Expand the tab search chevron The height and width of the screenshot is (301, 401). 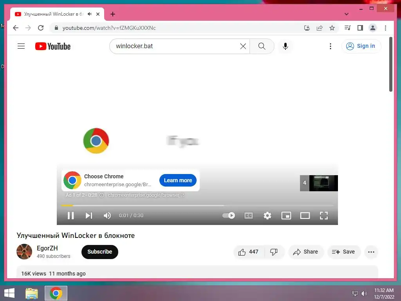point(346,14)
